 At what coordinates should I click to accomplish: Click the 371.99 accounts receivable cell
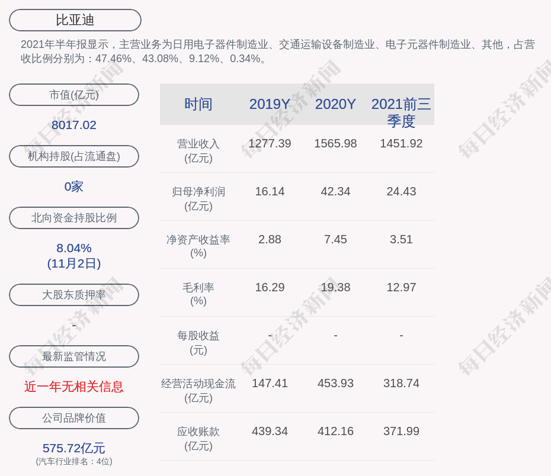pos(401,431)
